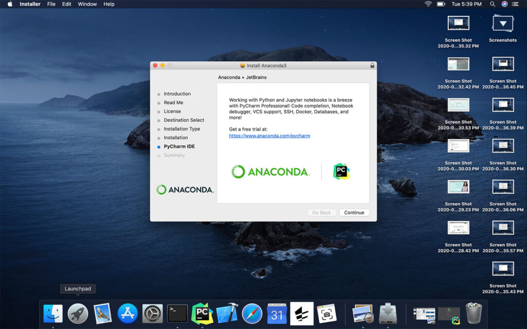Select screenshot thumbnail from 32.42 PM
Viewport: 527px width, 329px height.
(458, 64)
